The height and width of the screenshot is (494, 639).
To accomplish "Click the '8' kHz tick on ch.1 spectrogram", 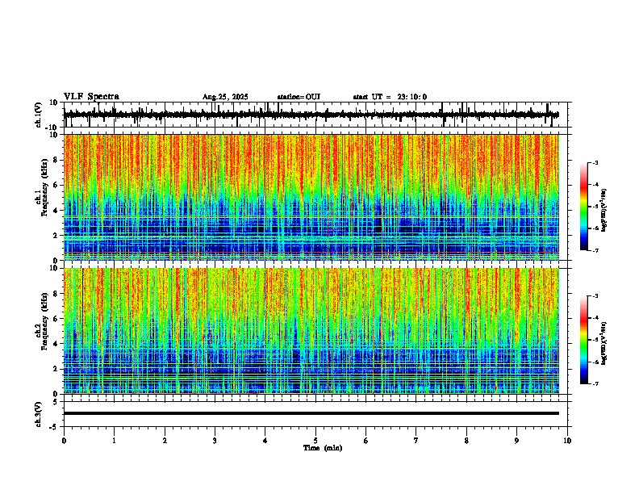I will (x=56, y=160).
